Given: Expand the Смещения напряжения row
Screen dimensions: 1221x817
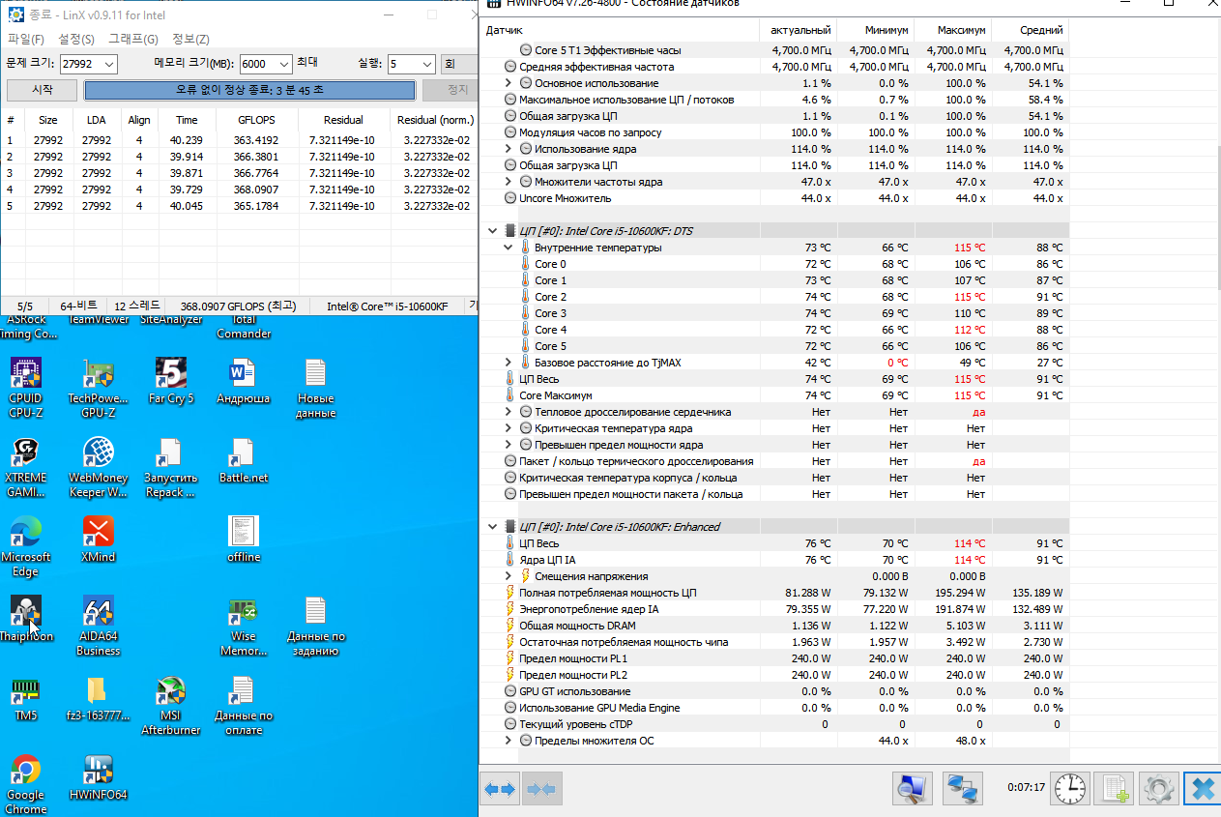Looking at the screenshot, I should point(509,576).
